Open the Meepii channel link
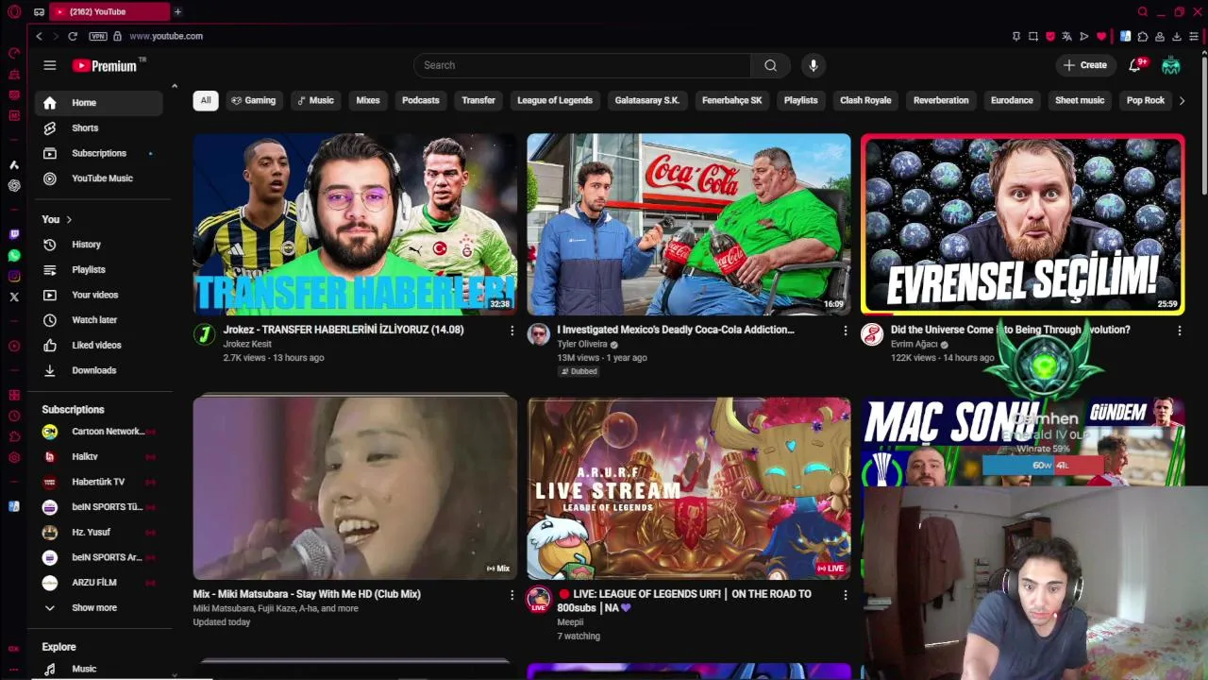Screen dimensions: 1208x680 (x=570, y=622)
